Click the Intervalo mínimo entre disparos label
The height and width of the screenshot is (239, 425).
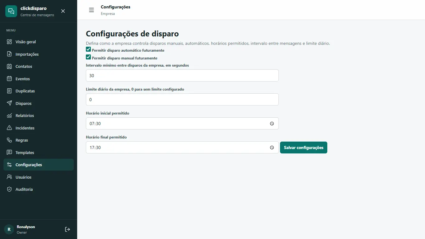pos(137,65)
